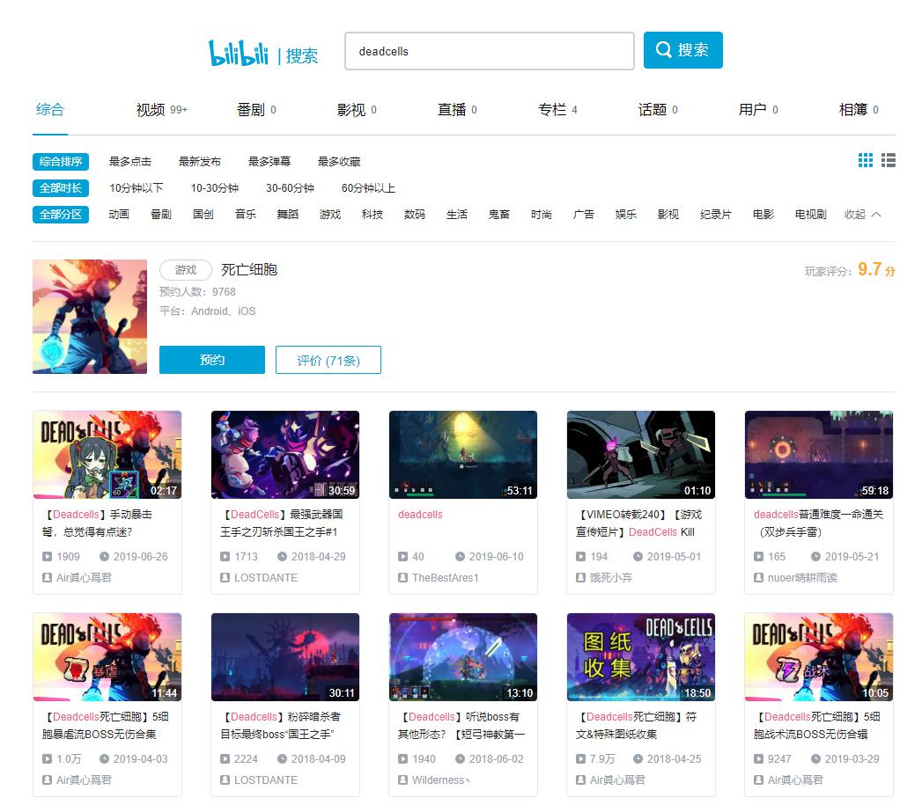This screenshot has width=922, height=805.
Task: Open the 用户 tab
Action: click(x=758, y=110)
